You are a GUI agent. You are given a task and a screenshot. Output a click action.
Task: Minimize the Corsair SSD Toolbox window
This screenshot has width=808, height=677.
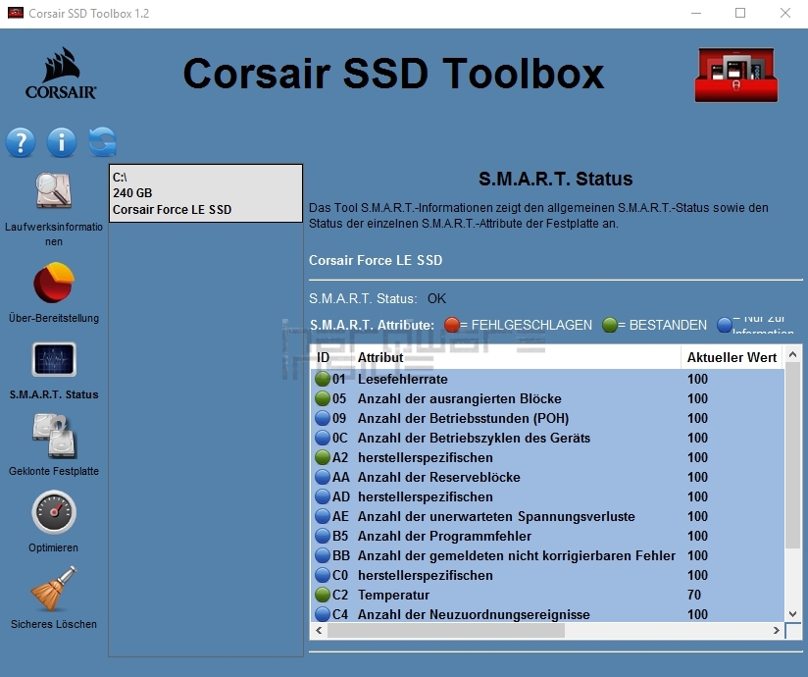(x=696, y=13)
